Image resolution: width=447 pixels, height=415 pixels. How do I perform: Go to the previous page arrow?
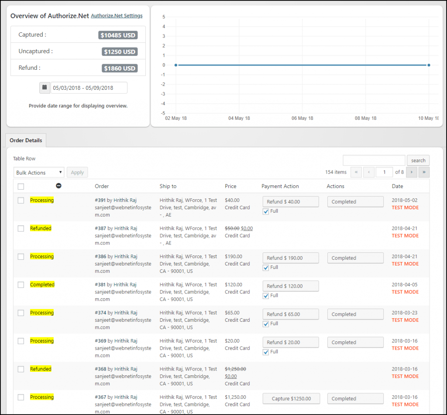pos(369,172)
